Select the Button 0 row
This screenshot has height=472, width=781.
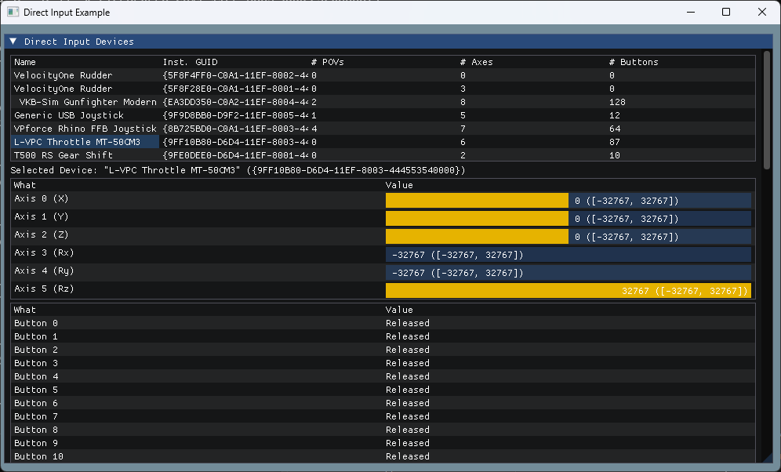tap(35, 322)
